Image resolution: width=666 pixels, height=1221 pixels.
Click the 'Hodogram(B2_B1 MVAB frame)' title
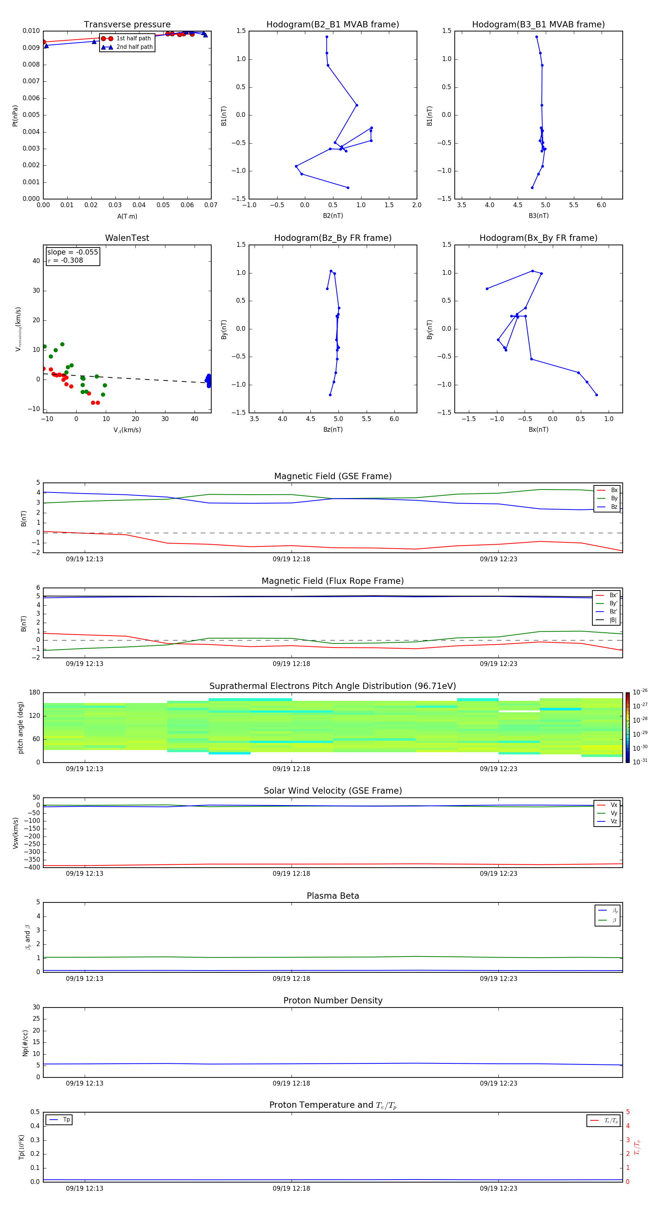333,25
